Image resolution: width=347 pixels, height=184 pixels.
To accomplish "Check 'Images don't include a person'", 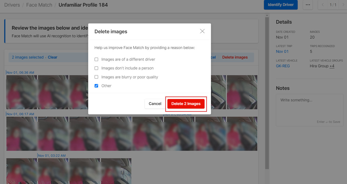I will coord(96,68).
